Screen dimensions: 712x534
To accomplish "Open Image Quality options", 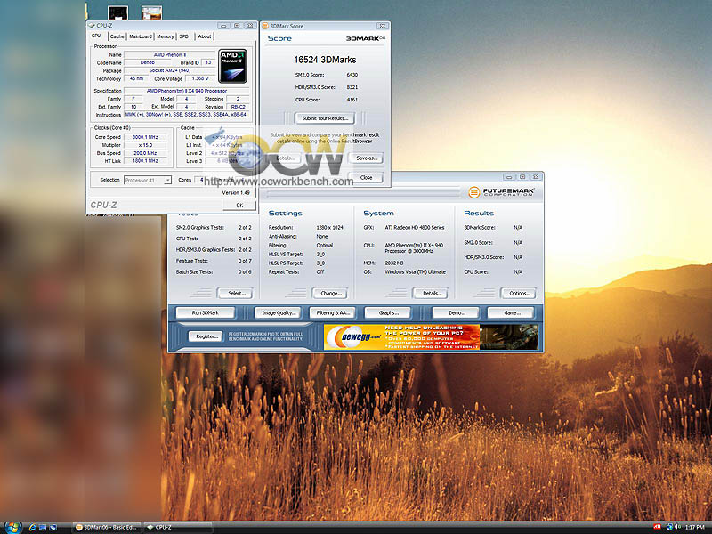I will click(x=279, y=313).
